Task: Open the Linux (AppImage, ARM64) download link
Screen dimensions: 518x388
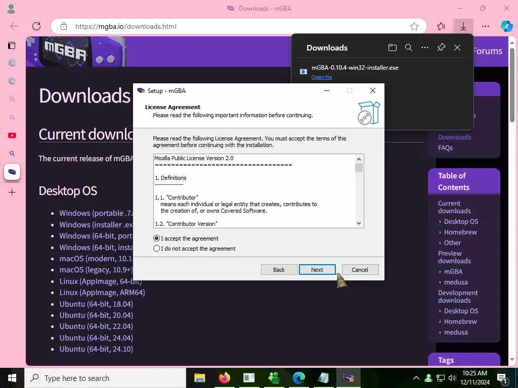Action: [x=102, y=293]
